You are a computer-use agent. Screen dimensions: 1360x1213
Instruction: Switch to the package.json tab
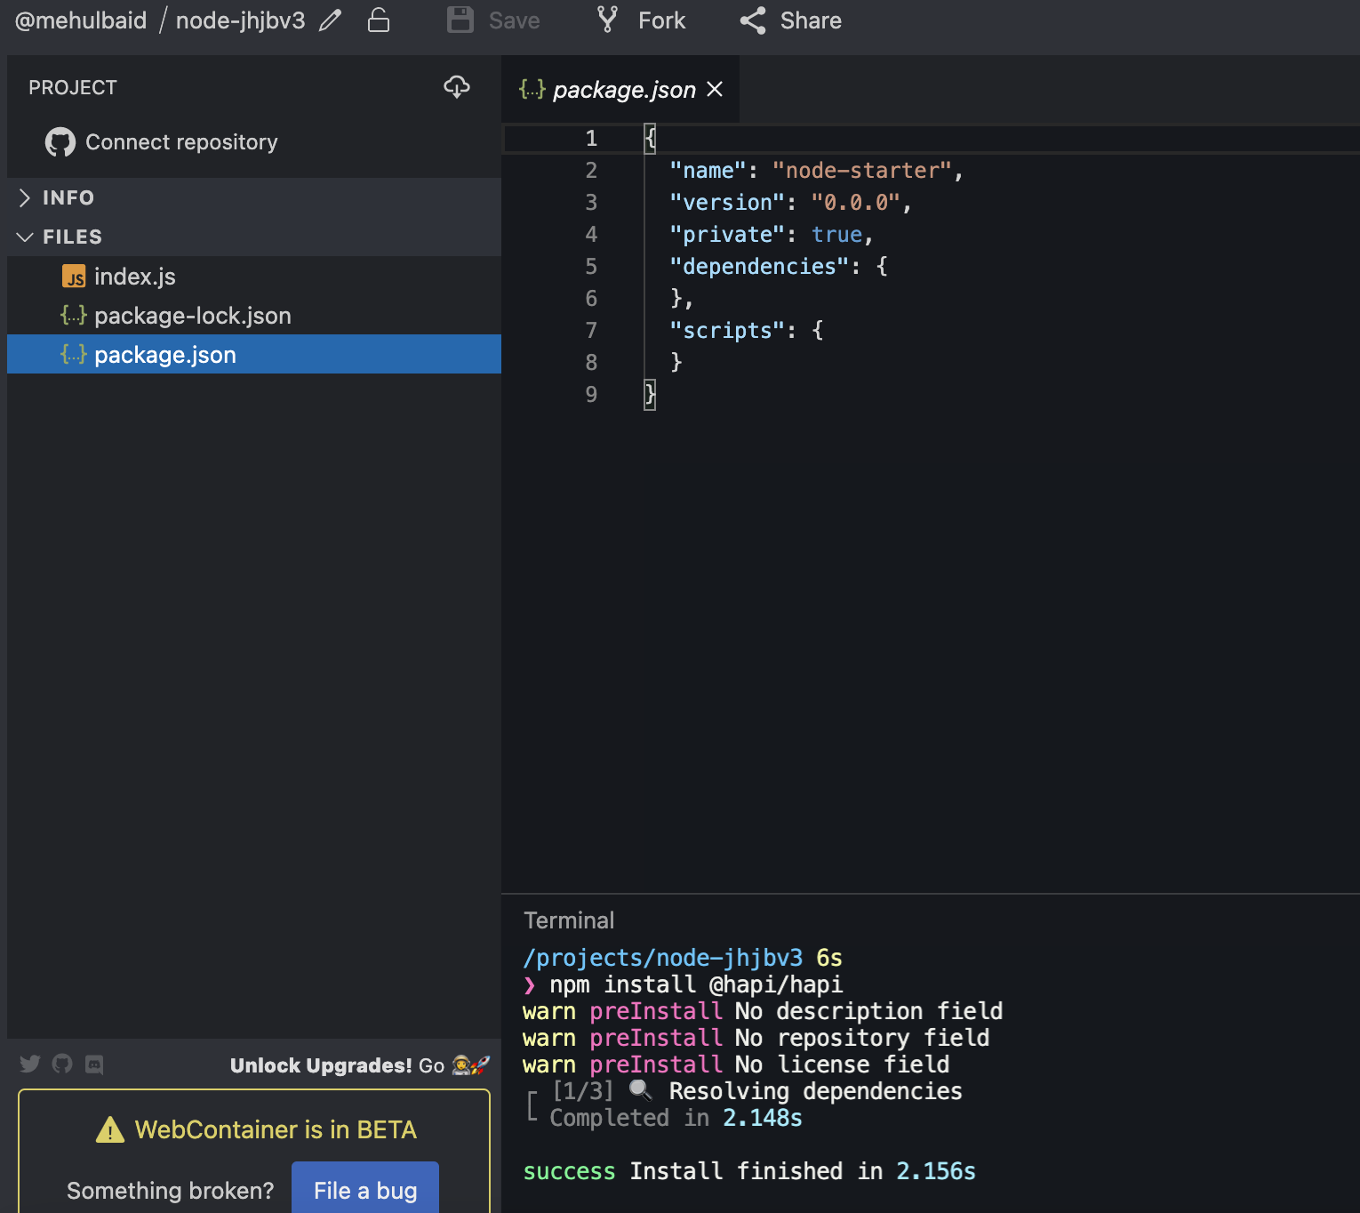click(x=622, y=89)
